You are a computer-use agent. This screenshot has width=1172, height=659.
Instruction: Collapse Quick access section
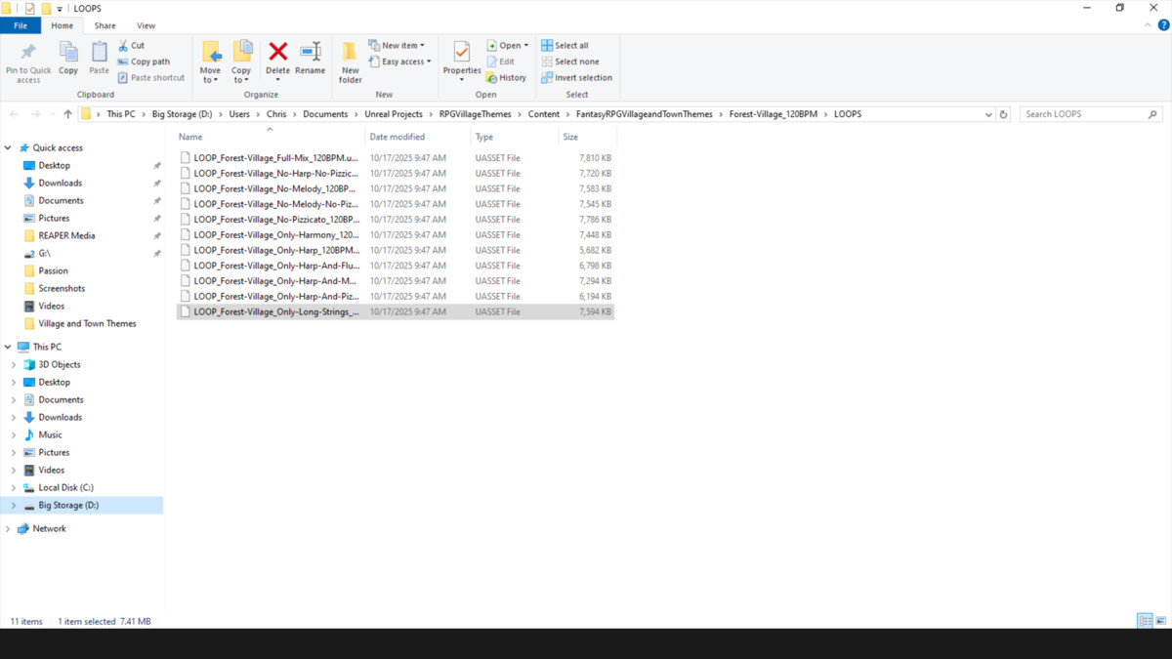(8, 147)
